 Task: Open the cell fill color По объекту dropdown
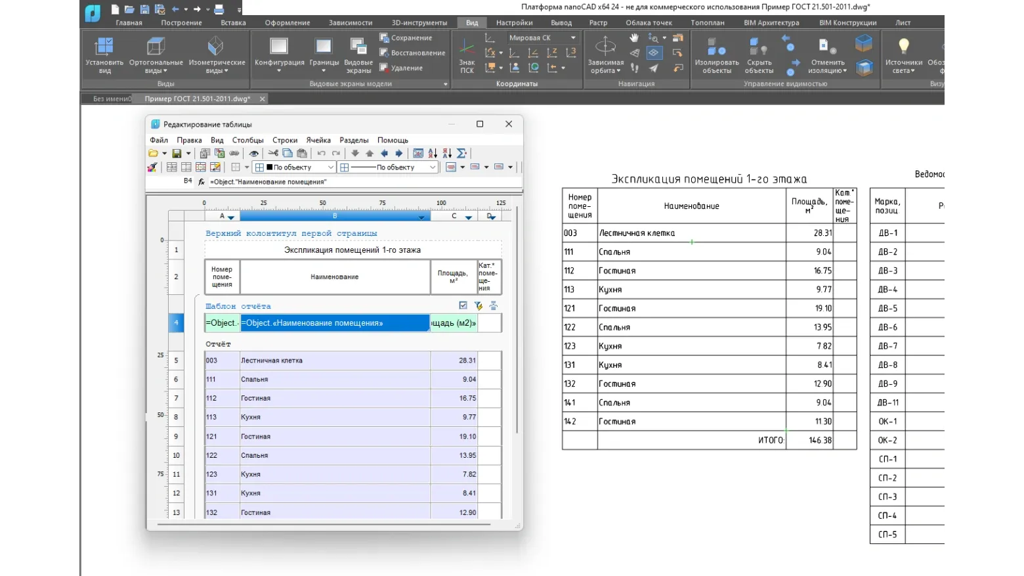pyautogui.click(x=330, y=167)
